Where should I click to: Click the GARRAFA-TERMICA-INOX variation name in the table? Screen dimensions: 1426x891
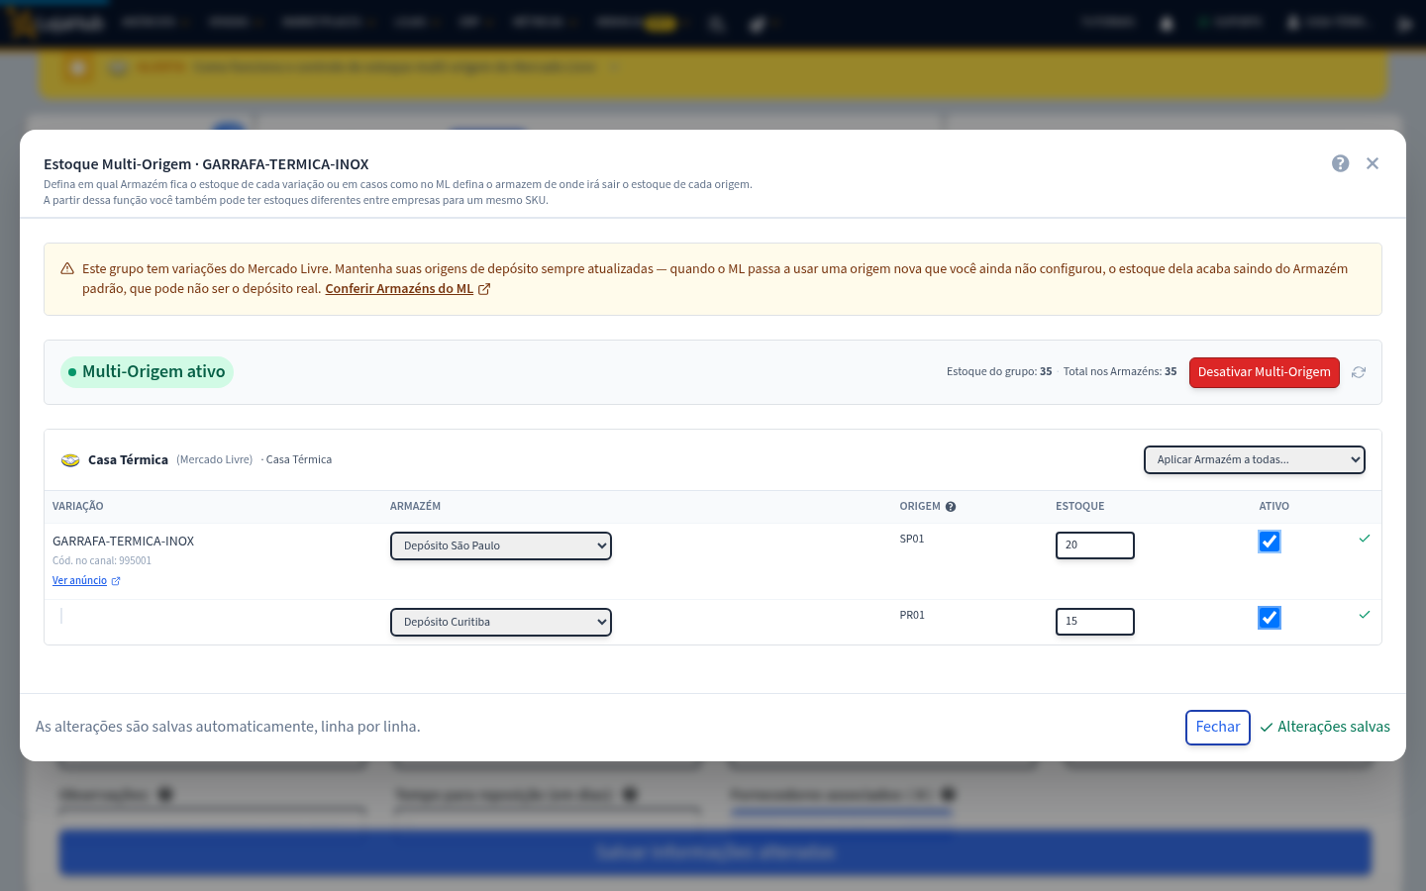[x=123, y=542]
